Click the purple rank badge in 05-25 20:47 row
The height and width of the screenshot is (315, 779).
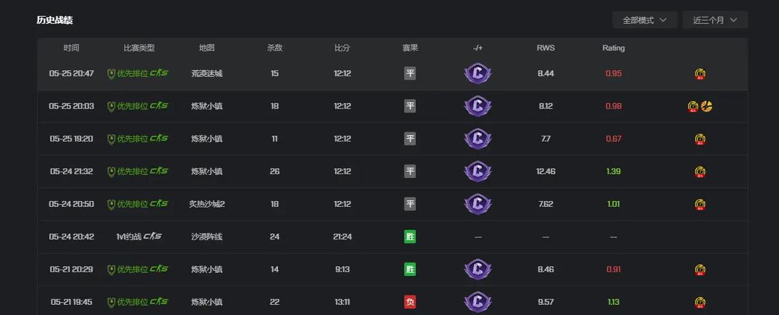[x=477, y=74]
